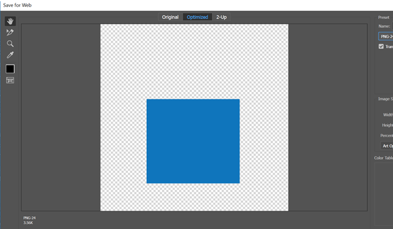Toggle slices visibility icon
The width and height of the screenshot is (393, 229).
pos(10,80)
